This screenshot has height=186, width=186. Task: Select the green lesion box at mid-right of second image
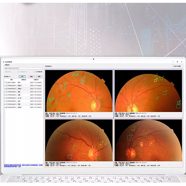point(165,93)
